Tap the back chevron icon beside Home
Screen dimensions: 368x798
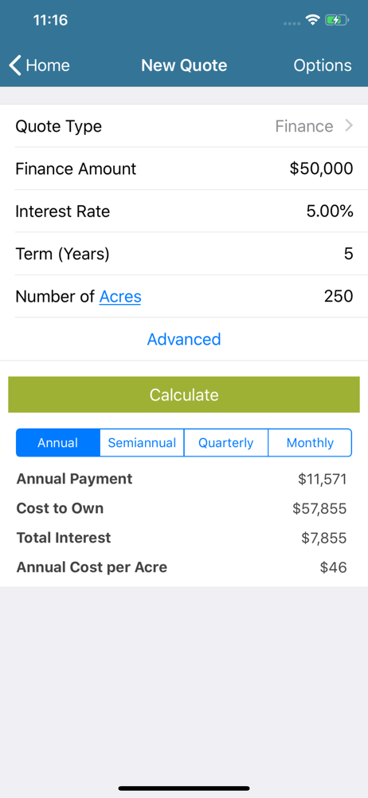[x=15, y=65]
